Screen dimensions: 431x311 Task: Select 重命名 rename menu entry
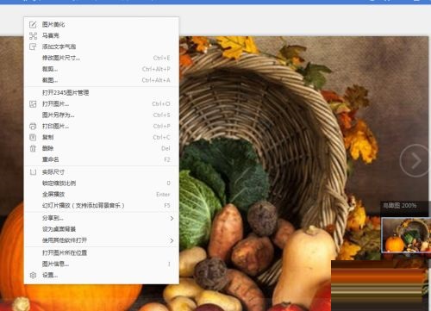[x=101, y=159]
